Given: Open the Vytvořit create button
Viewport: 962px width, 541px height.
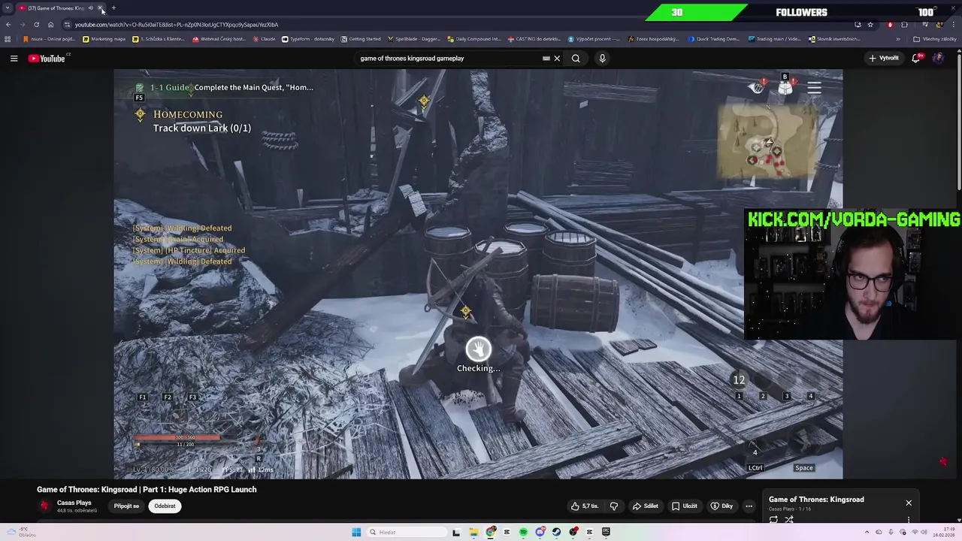Looking at the screenshot, I should click(x=884, y=58).
